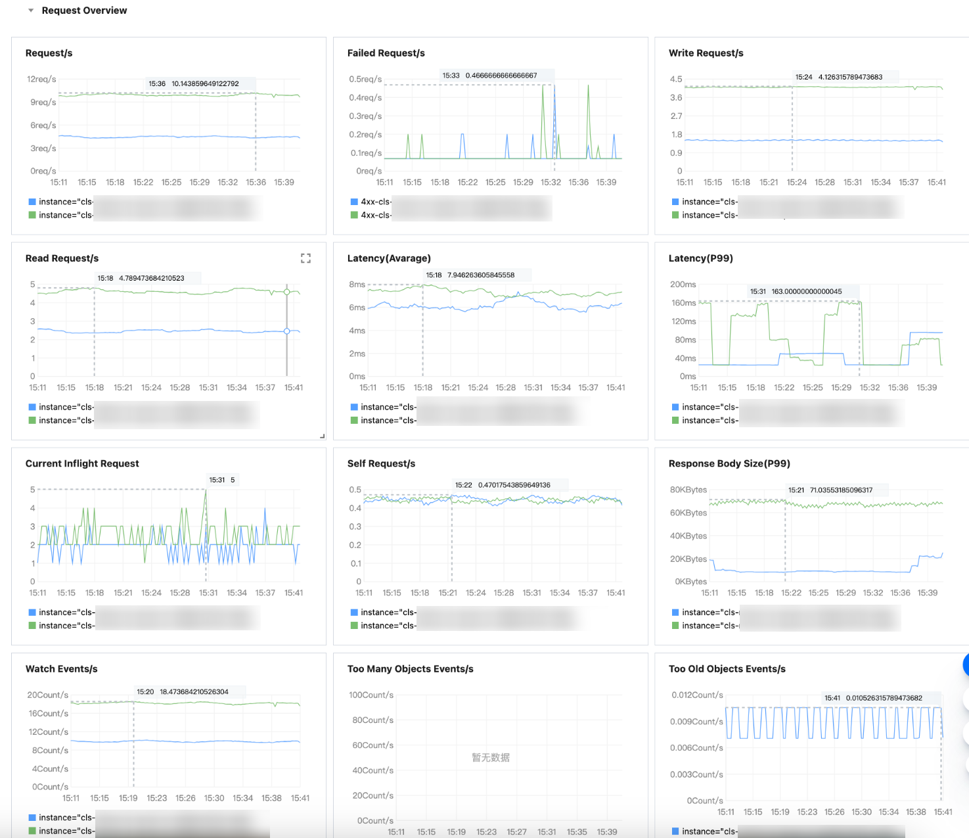Click blue legend square under Latency(P99)

point(675,407)
